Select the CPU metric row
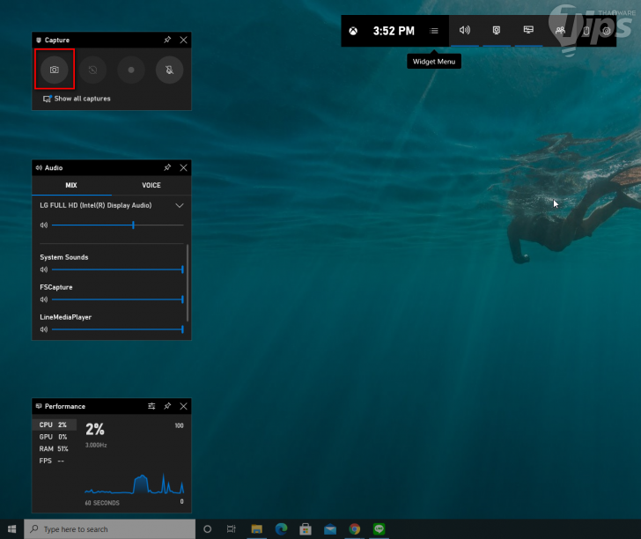Screen dimensions: 641x539 55,425
